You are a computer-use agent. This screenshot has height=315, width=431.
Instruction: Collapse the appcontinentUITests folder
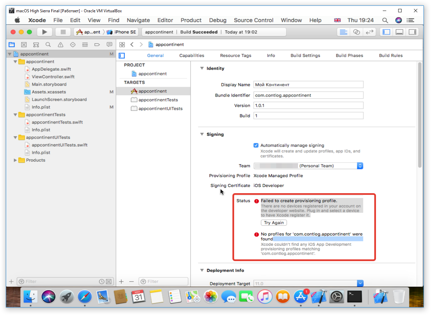coord(15,138)
